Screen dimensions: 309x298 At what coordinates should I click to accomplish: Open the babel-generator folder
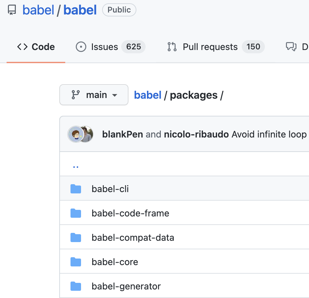(126, 286)
